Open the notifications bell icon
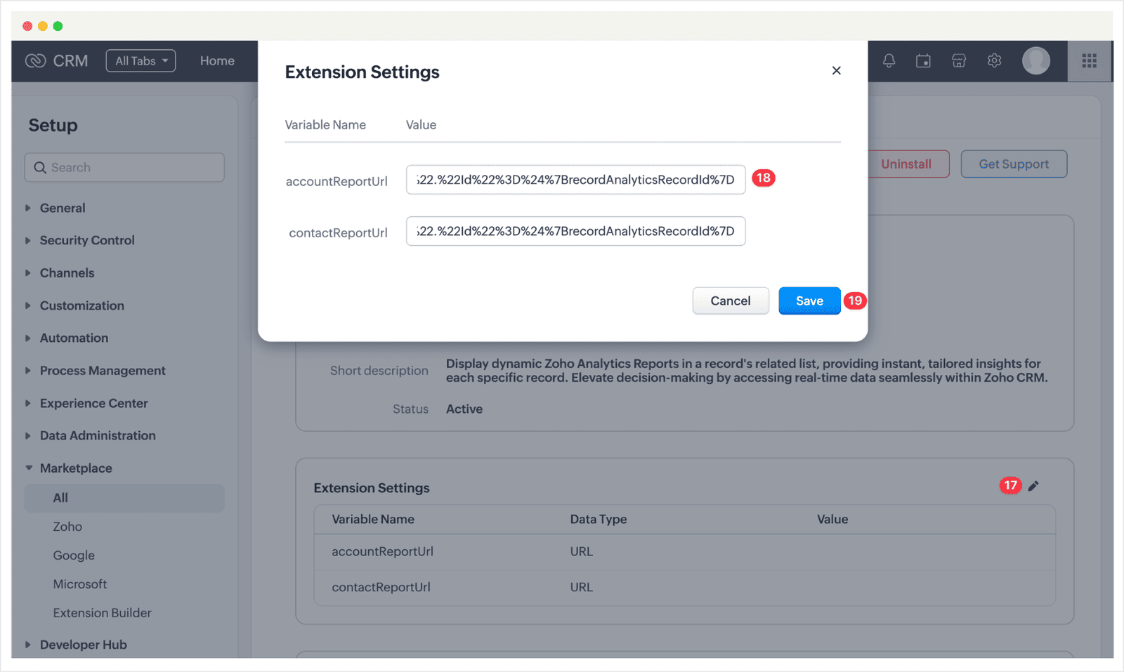 tap(889, 61)
